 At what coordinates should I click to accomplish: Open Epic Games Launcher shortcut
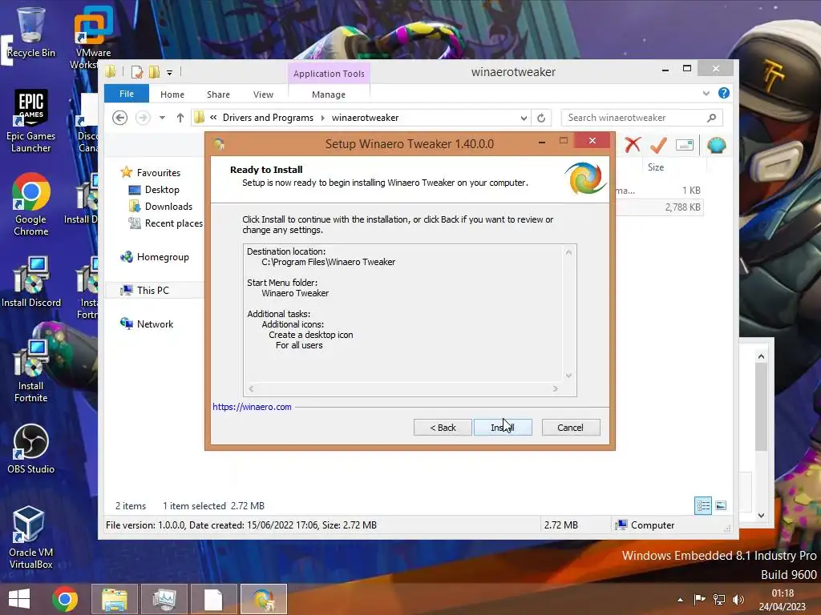point(31,121)
